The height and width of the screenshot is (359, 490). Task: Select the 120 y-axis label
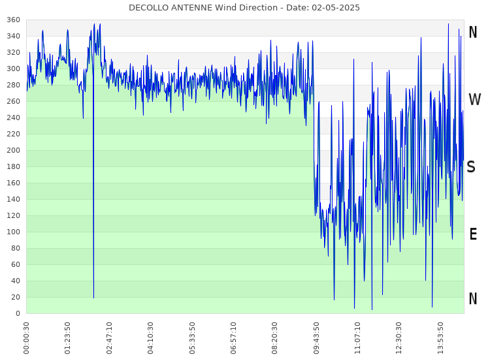pyautogui.click(x=14, y=215)
